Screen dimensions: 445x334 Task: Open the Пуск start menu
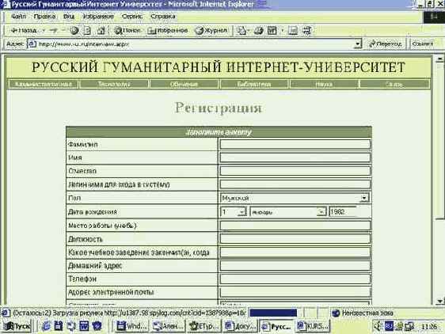[x=17, y=326]
